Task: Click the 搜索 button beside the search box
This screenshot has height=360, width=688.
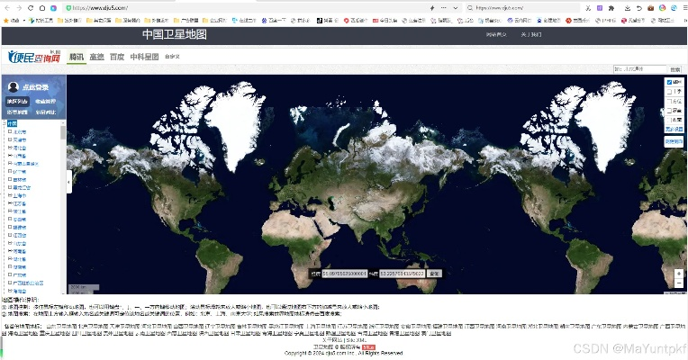Action: (x=675, y=69)
